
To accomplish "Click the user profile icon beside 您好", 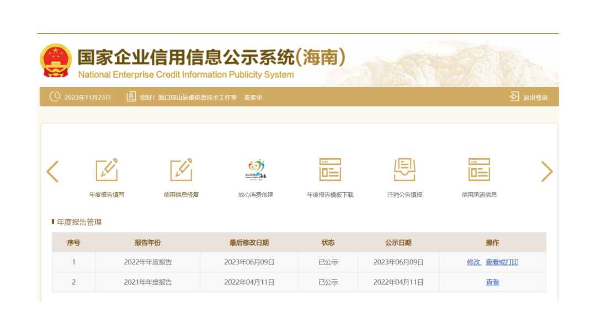I will [131, 96].
